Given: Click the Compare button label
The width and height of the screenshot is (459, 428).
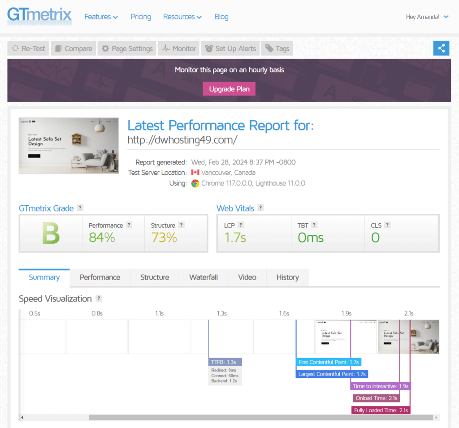Looking at the screenshot, I should tap(78, 48).
